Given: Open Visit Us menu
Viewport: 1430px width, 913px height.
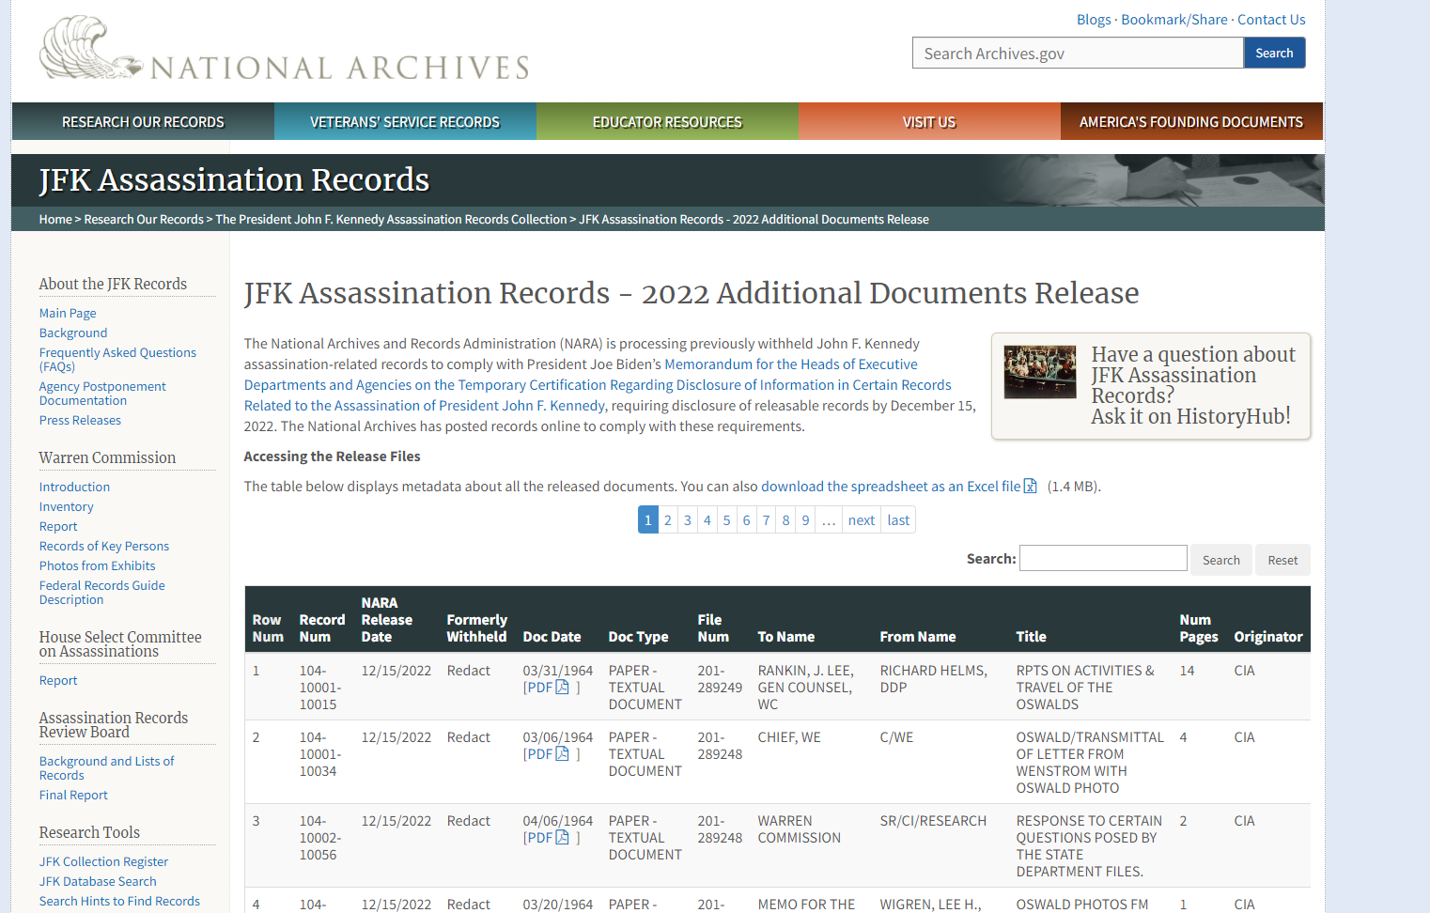Looking at the screenshot, I should [929, 122].
